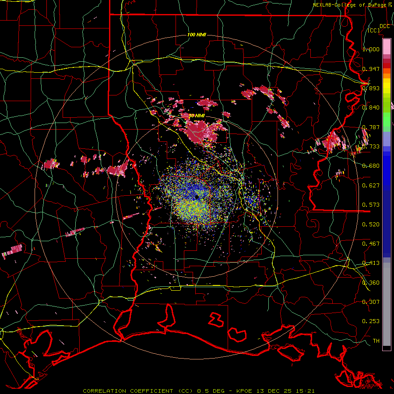Click the 0.413 scale value
The image size is (394, 394).
371,263
